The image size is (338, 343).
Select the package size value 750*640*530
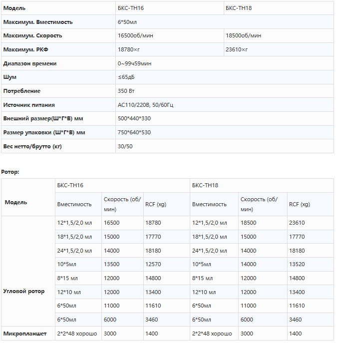(134, 132)
